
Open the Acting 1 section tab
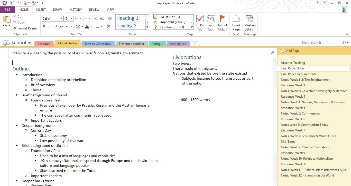[157, 44]
